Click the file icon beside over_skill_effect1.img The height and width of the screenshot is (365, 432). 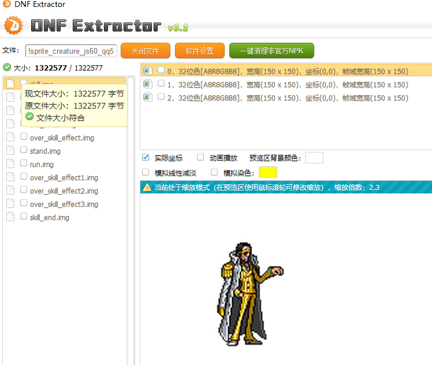(10, 177)
